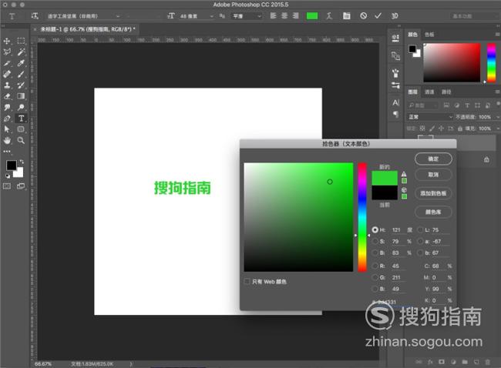501x368 pixels.
Task: Click OK button in color picker
Action: click(x=433, y=159)
